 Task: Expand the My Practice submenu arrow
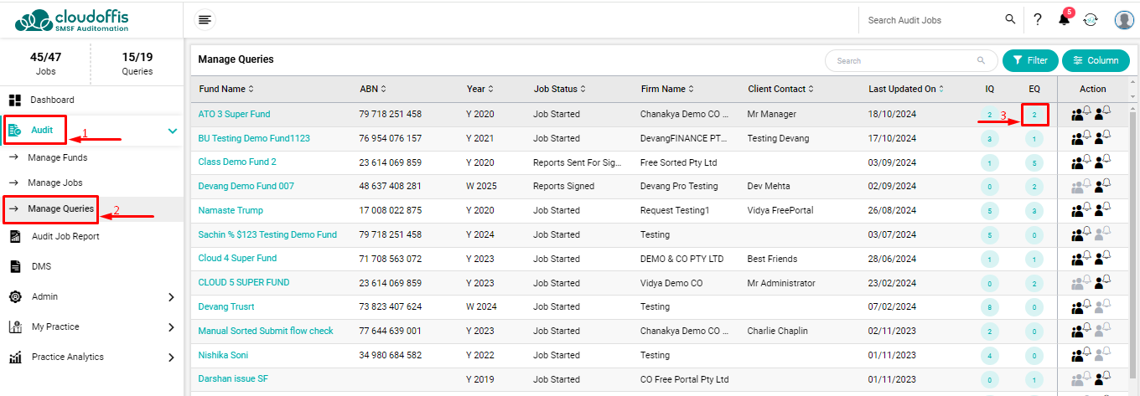point(171,327)
